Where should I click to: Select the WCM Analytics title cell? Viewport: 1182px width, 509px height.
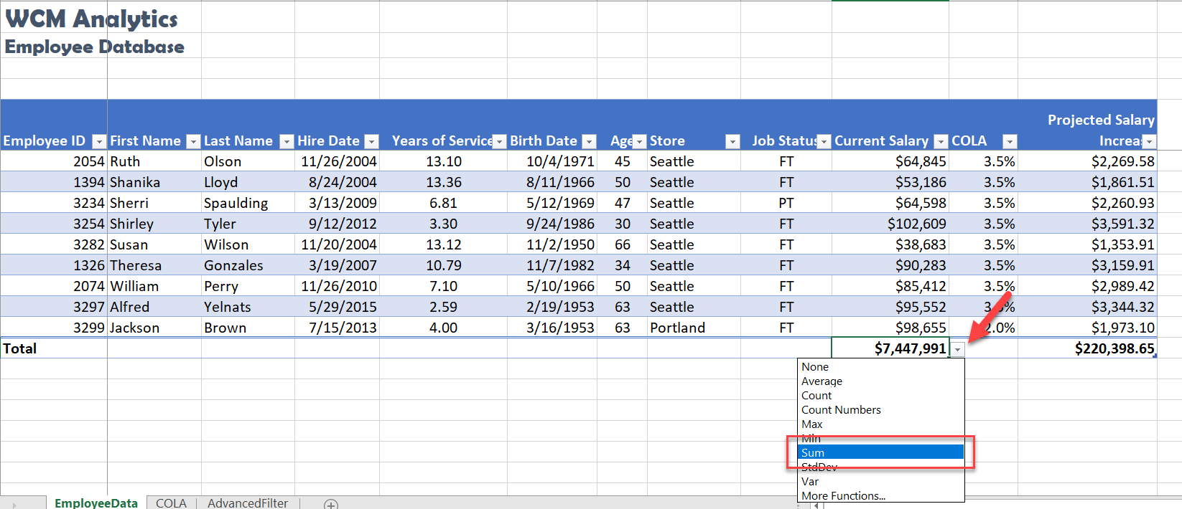(x=91, y=18)
